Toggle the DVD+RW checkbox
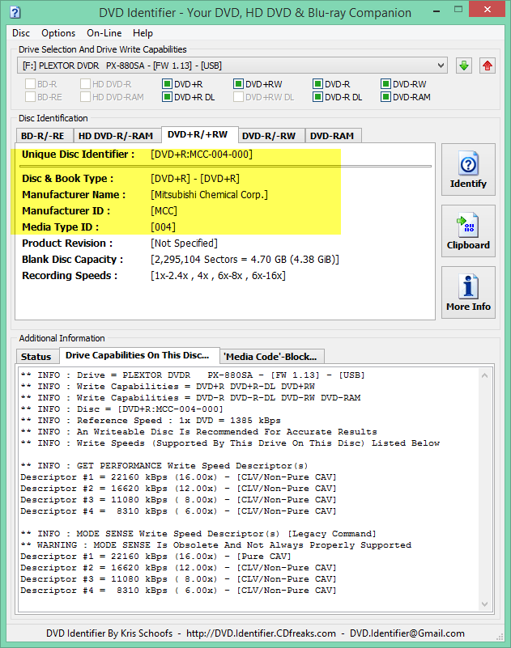Image resolution: width=511 pixels, height=648 pixels. coord(238,84)
